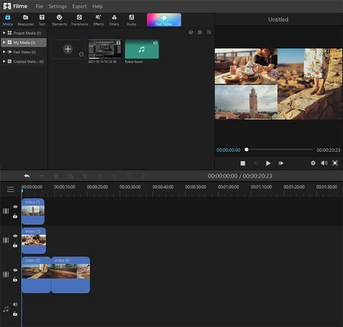
Task: Hide the video (1) track with eye icon
Action: pyautogui.click(x=15, y=236)
